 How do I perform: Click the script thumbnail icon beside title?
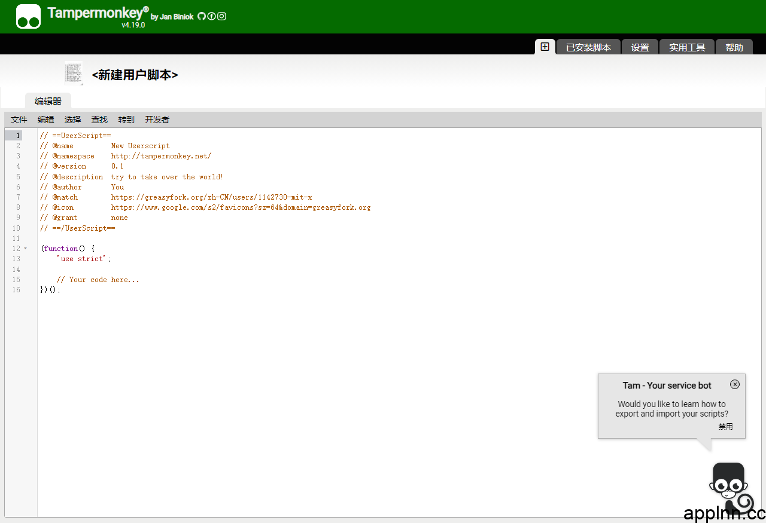74,73
